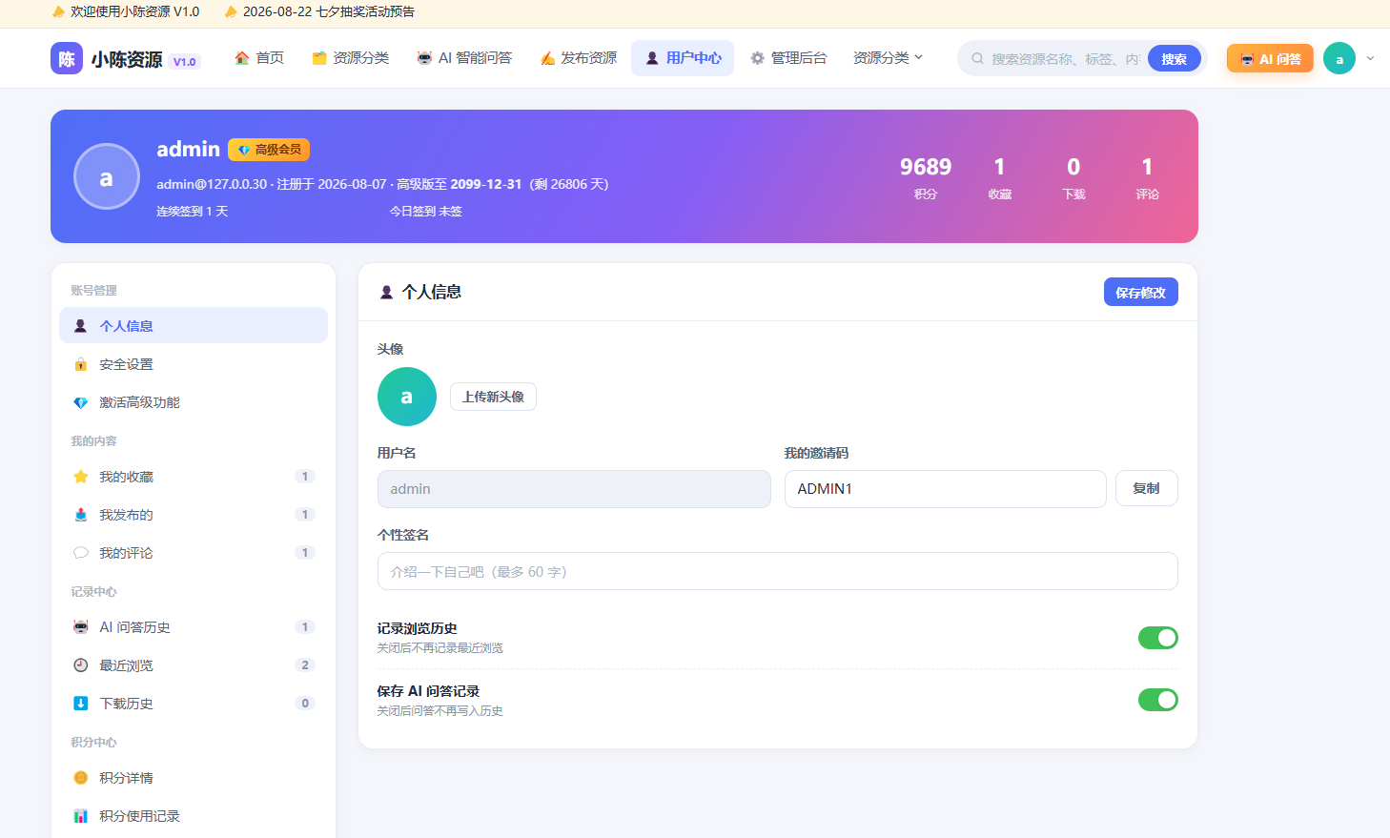Open 积分使用记录 chart icon entry
This screenshot has height=838, width=1390.
click(194, 816)
